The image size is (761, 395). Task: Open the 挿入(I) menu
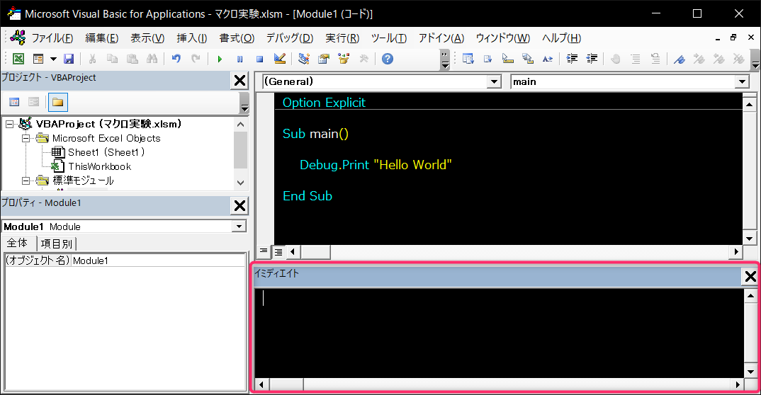click(192, 38)
